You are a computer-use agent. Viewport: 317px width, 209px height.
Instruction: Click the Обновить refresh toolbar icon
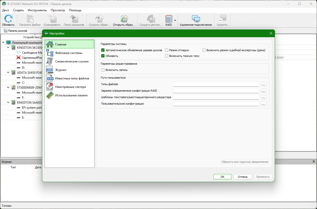coord(8,19)
